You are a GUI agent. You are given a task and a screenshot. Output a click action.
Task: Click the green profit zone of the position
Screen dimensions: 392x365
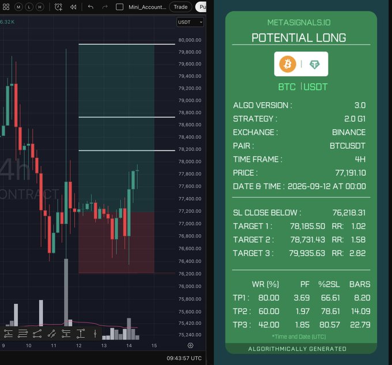116,129
